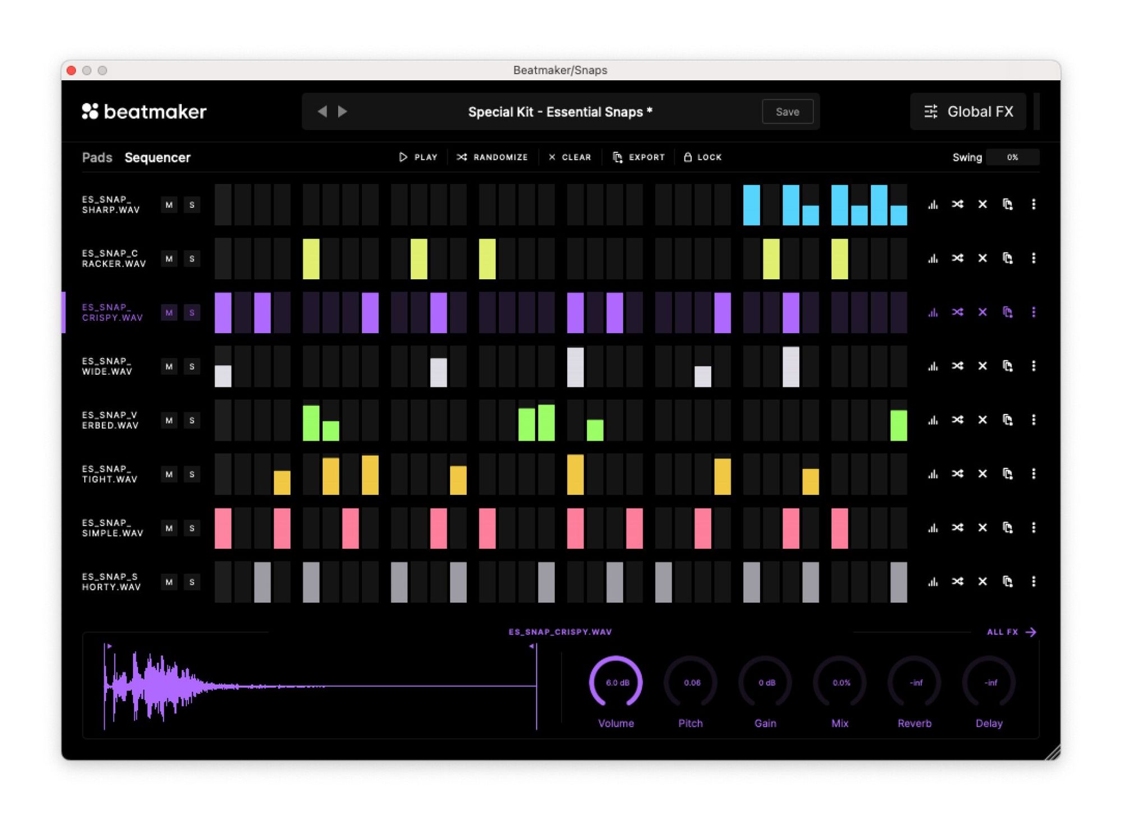
Task: Save the Special Kit - Essential Snaps preset
Action: click(x=788, y=112)
